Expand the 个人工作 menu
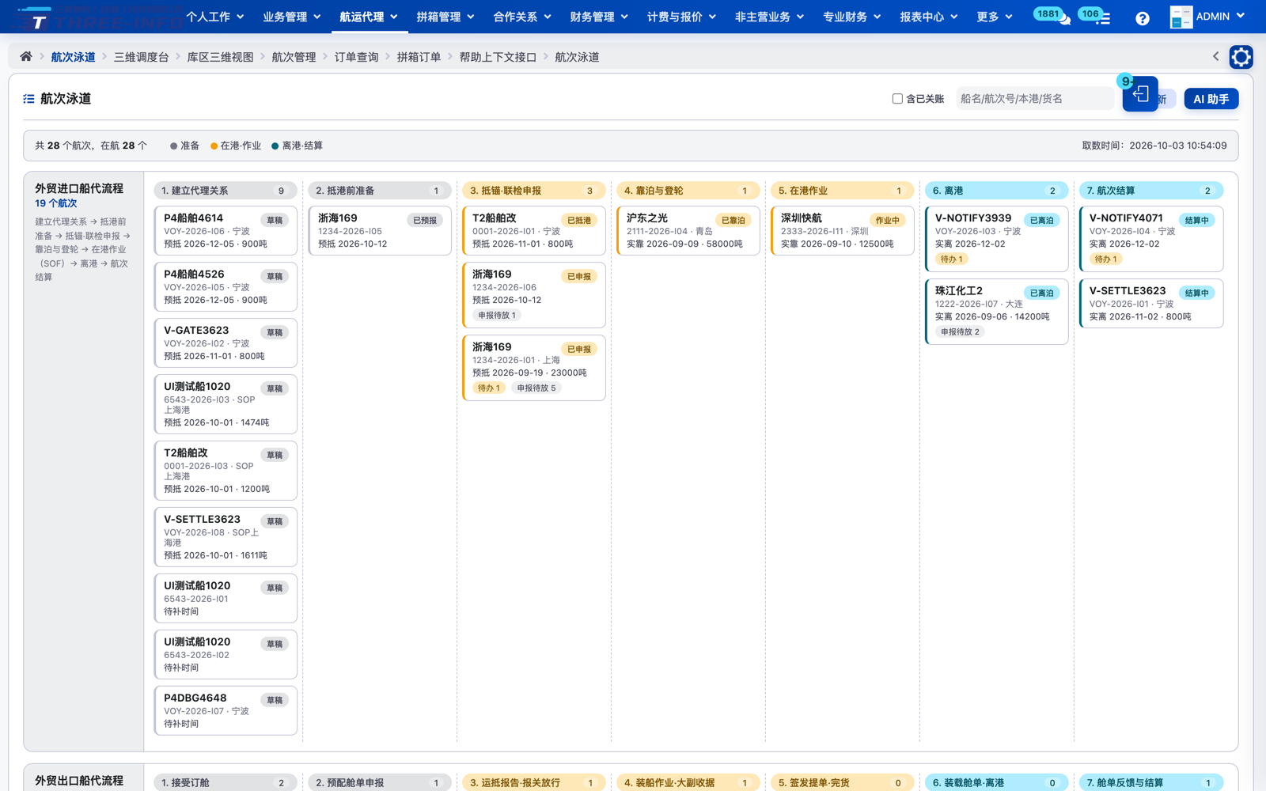This screenshot has width=1266, height=791. [214, 17]
